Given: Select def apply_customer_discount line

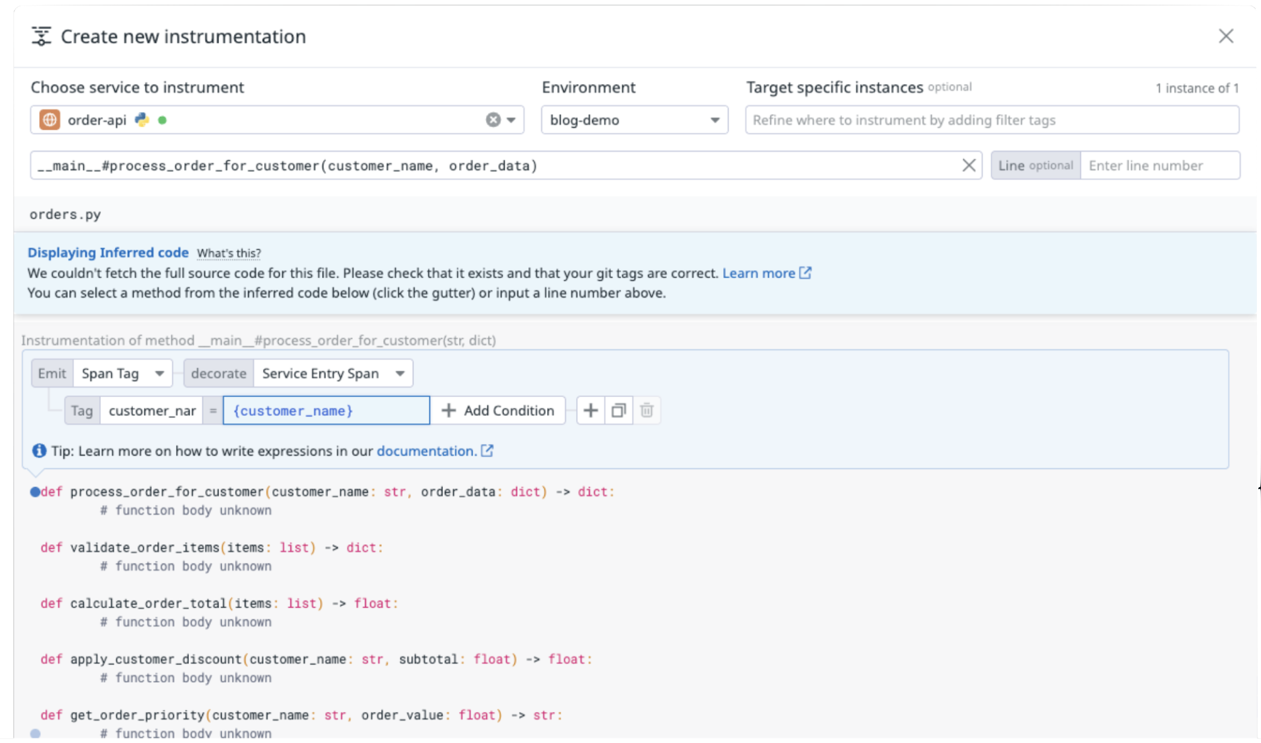Looking at the screenshot, I should (x=316, y=659).
